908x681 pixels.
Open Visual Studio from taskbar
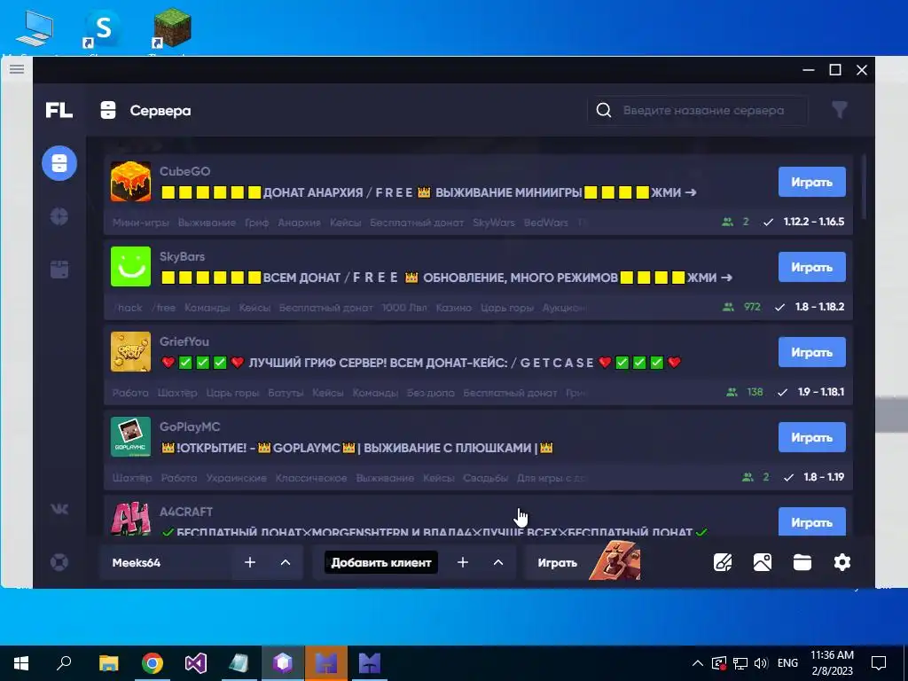point(196,663)
